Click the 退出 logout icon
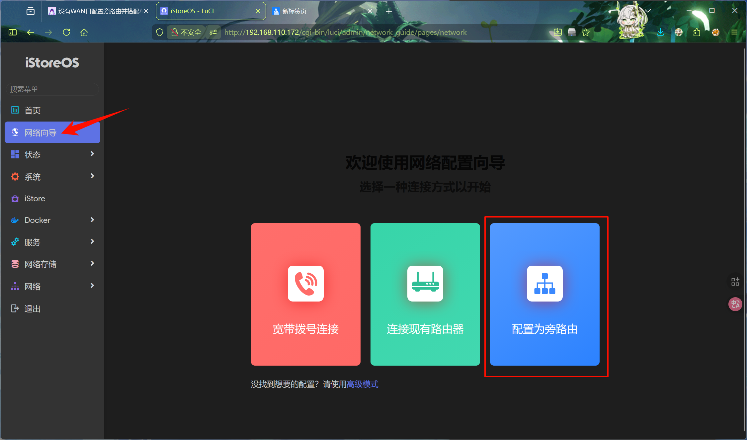Image resolution: width=747 pixels, height=440 pixels. pos(15,308)
